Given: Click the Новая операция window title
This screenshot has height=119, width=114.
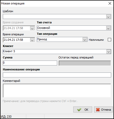Looking at the screenshot, I should [13, 3].
